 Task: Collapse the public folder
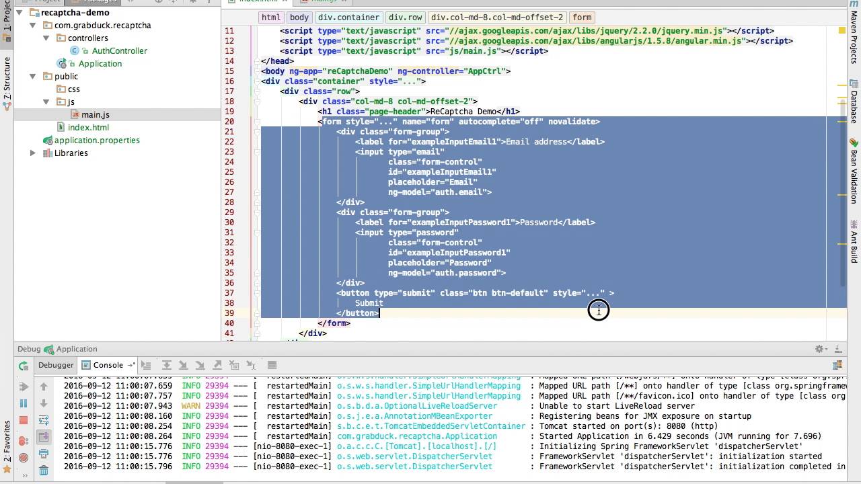[x=33, y=76]
